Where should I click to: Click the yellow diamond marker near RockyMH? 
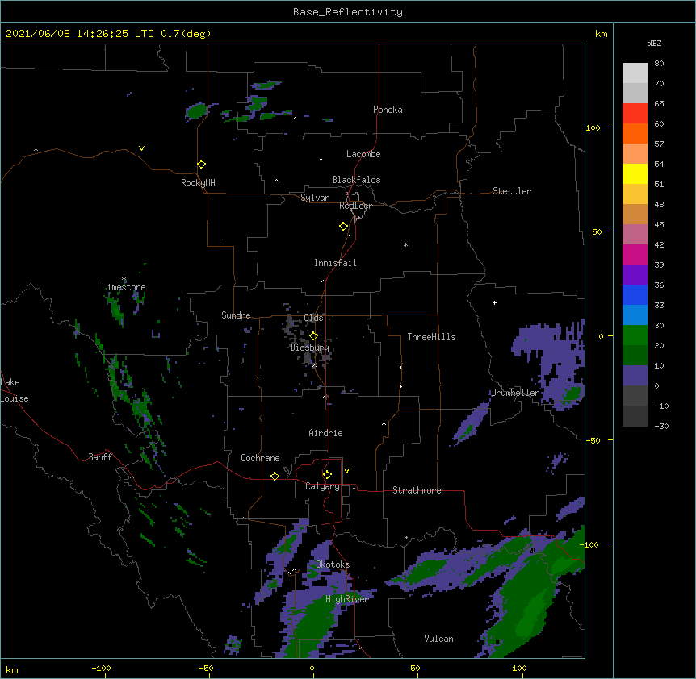[202, 165]
